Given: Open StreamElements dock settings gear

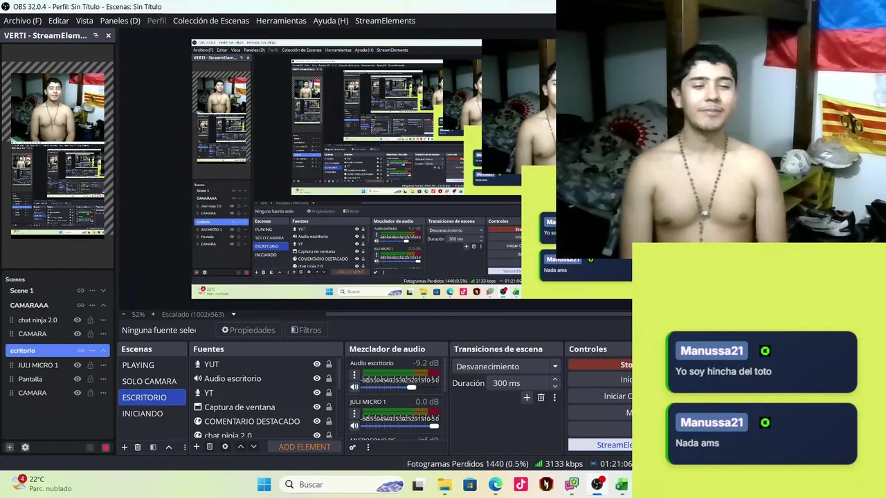Looking at the screenshot, I should click(x=25, y=448).
